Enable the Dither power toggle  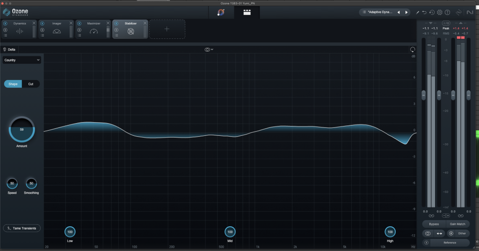[451, 233]
